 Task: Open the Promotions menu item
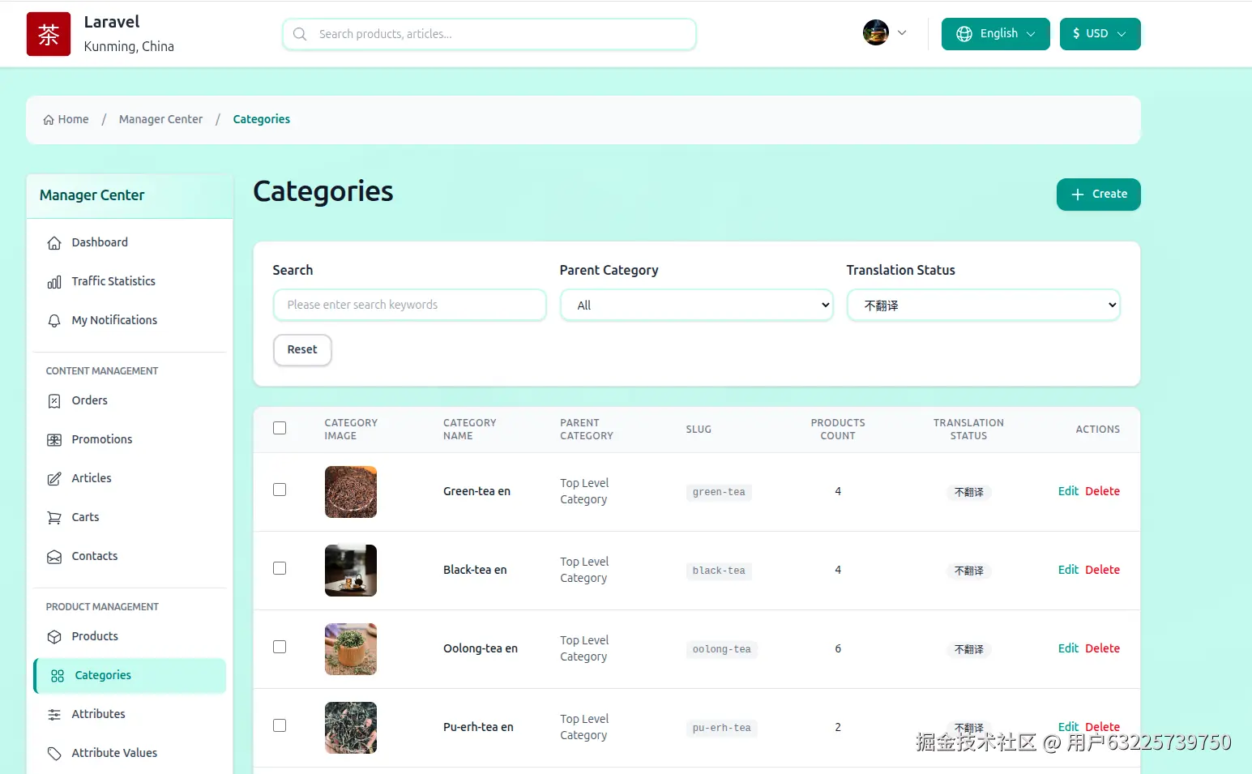(x=130, y=439)
